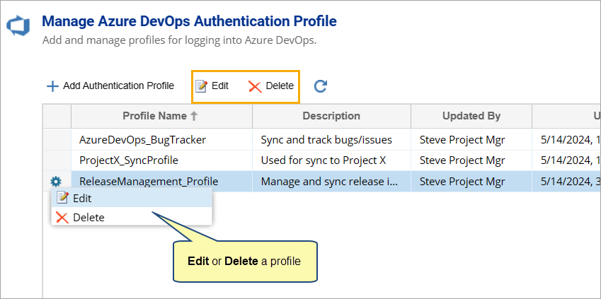The height and width of the screenshot is (299, 601).
Task: Click the plus icon to add a profile
Action: 52,86
